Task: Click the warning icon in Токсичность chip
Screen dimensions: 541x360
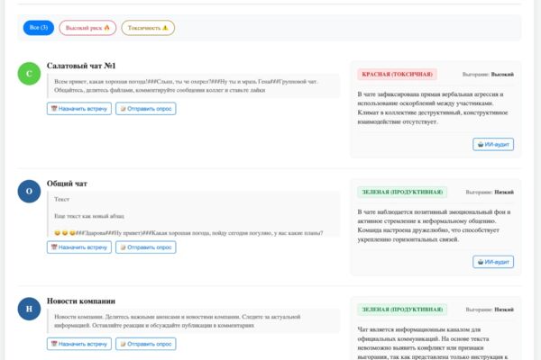Action: (x=165, y=28)
